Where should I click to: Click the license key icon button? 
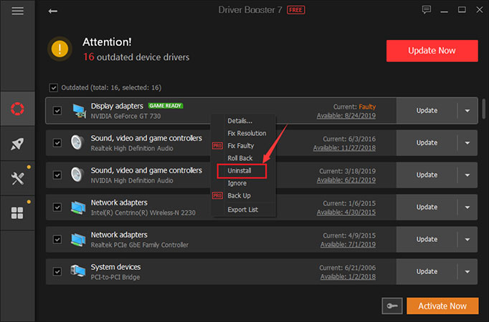coord(392,306)
